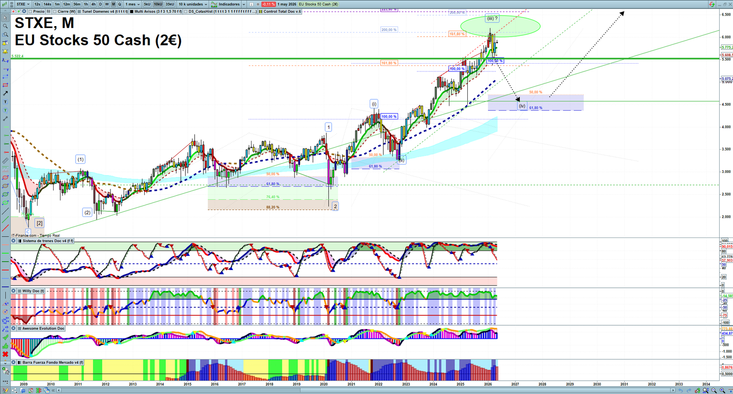Select the 1h timeframe
733x394 pixels.
86,4
